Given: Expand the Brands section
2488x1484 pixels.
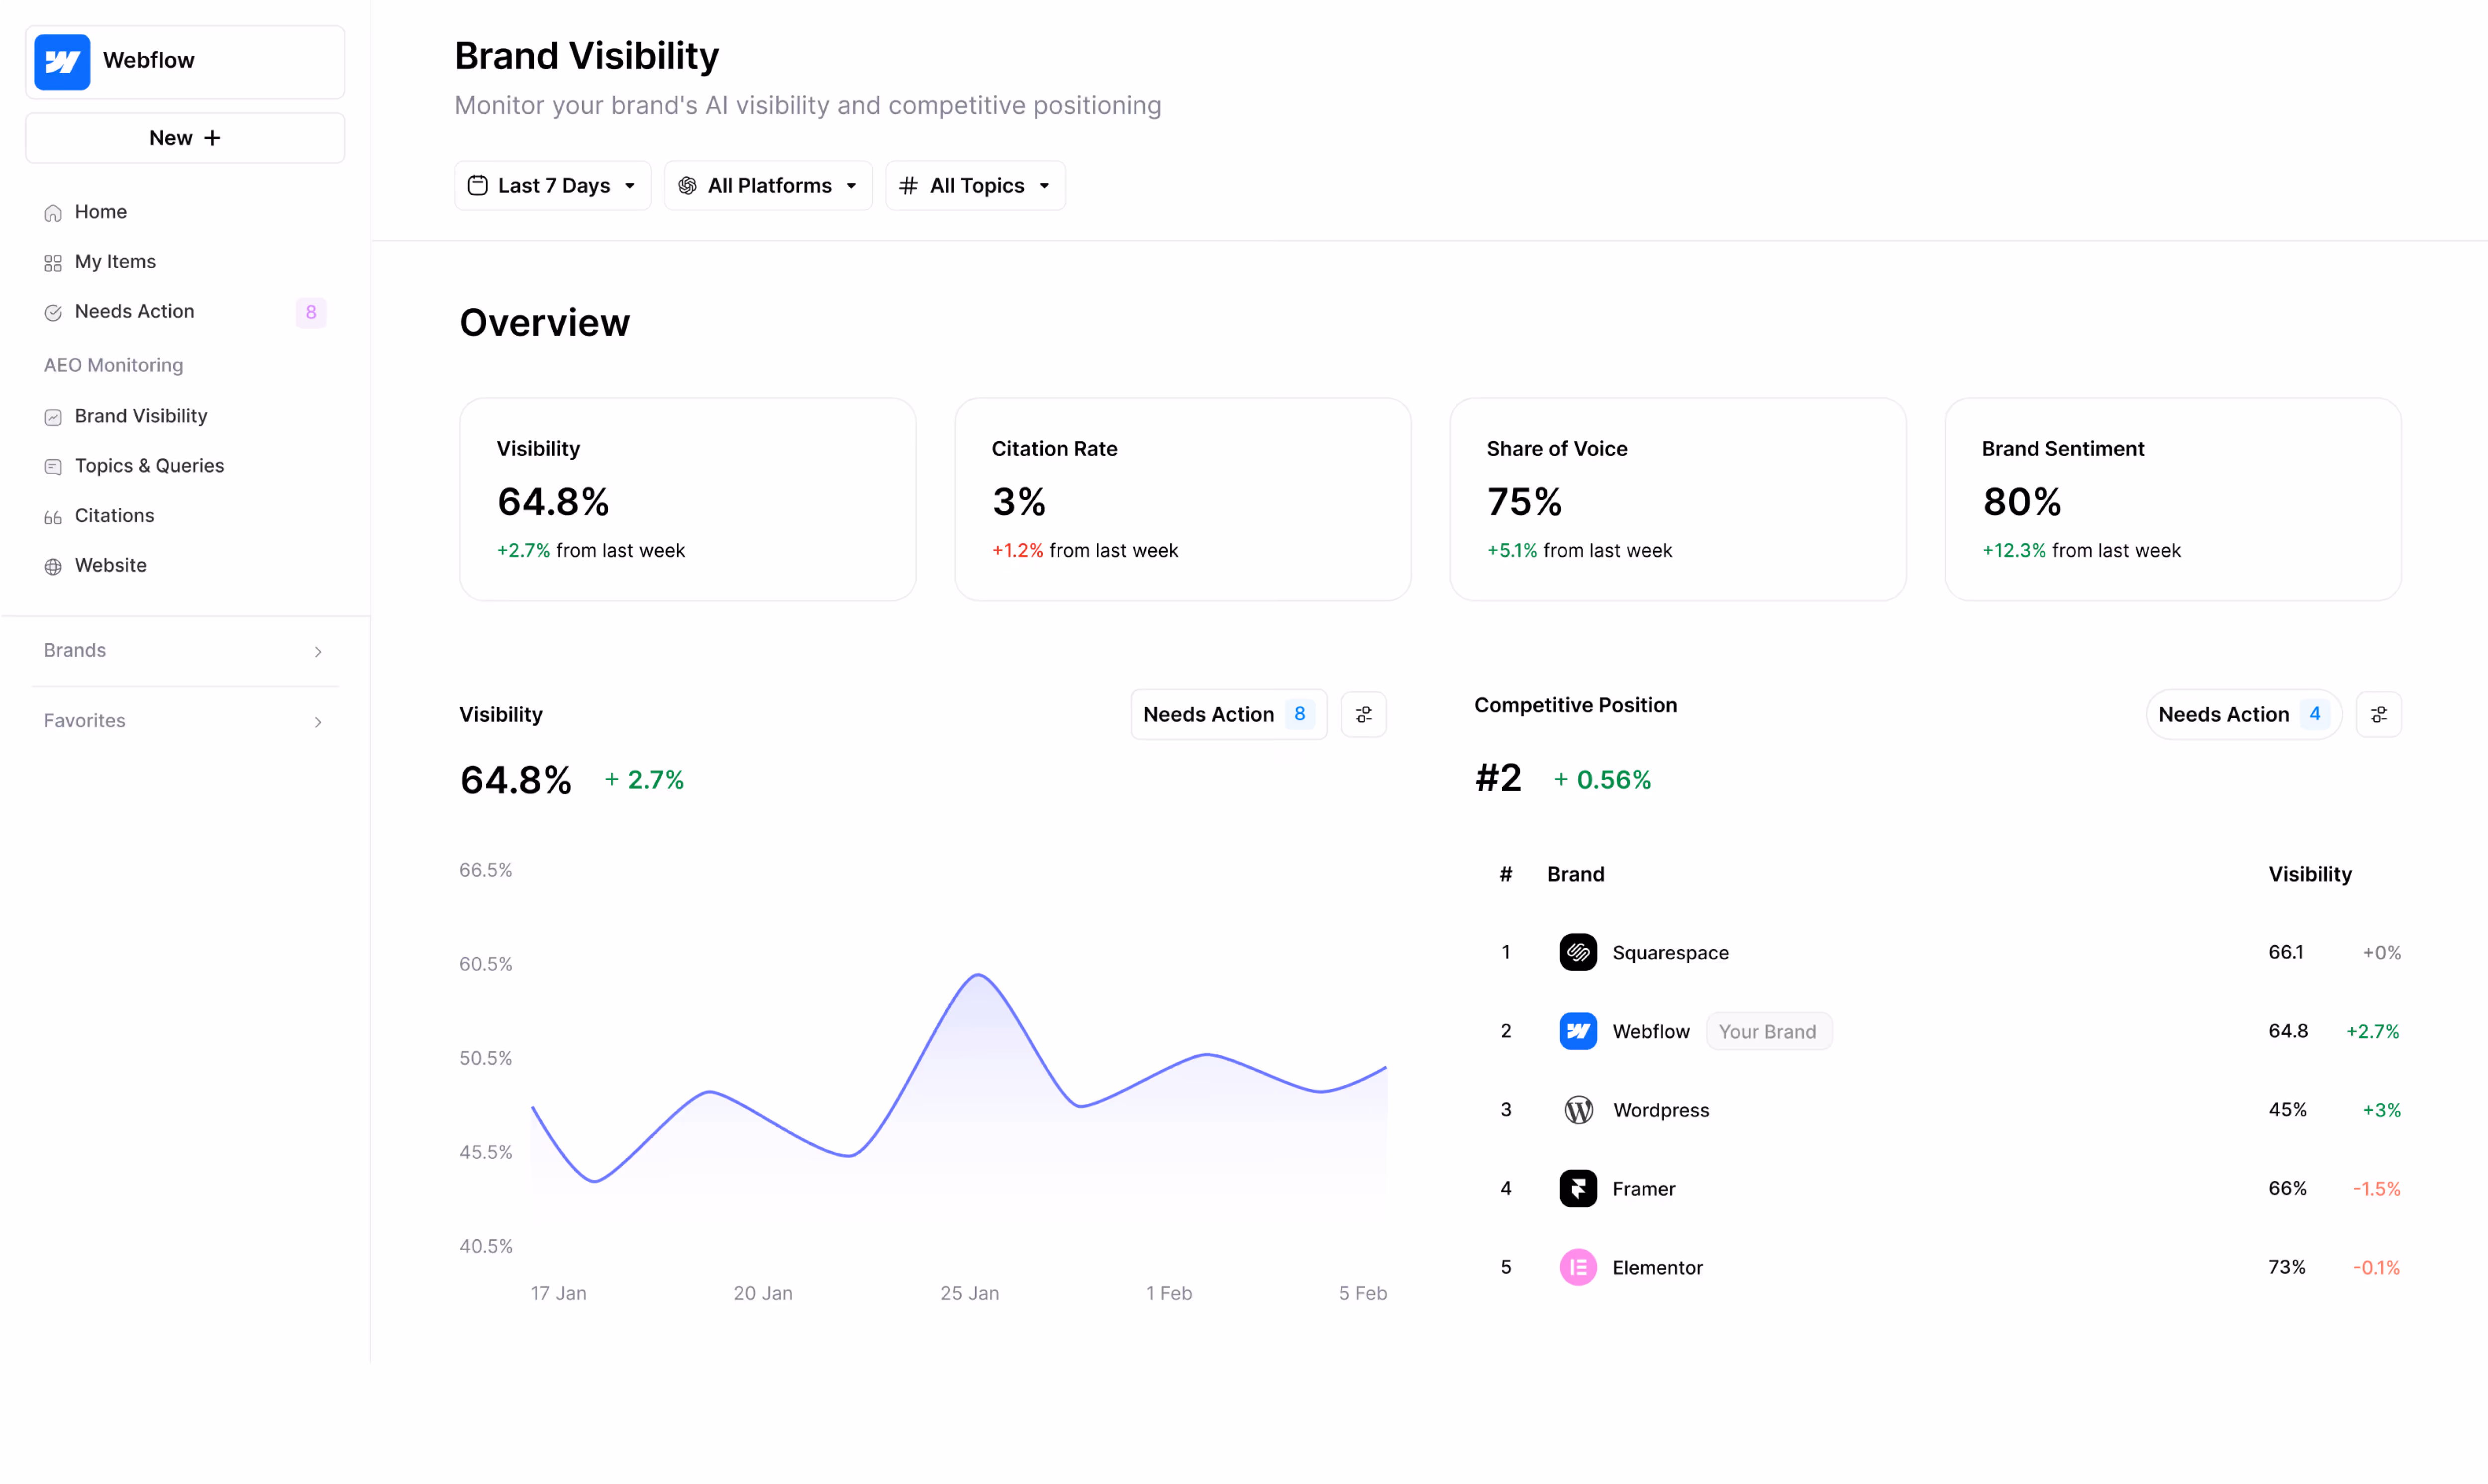Looking at the screenshot, I should [185, 651].
